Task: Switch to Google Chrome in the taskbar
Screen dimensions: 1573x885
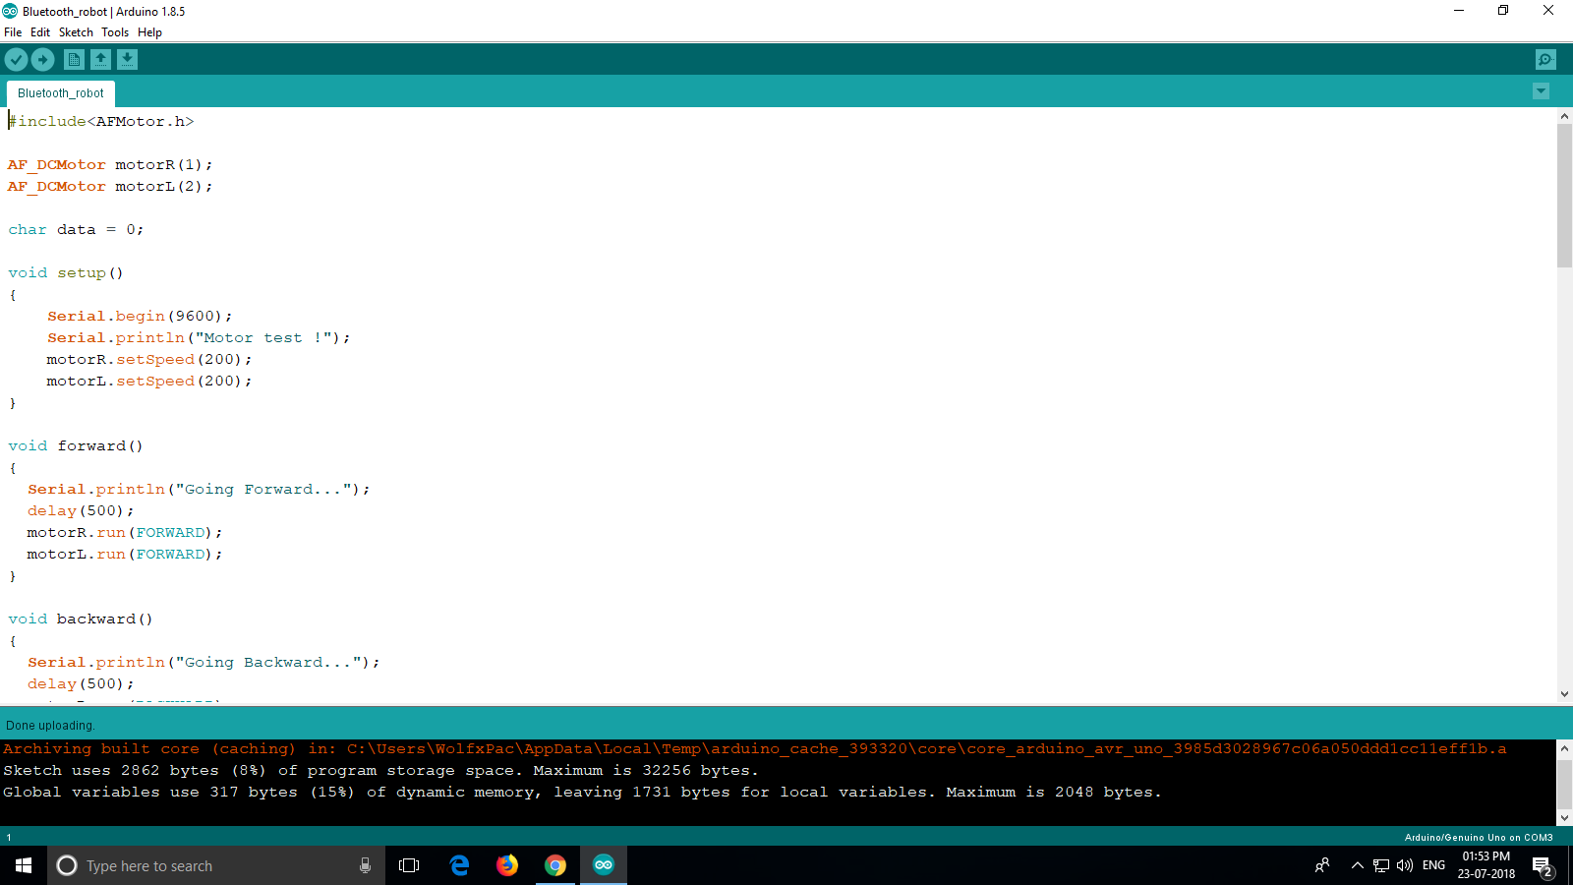Action: [x=555, y=865]
